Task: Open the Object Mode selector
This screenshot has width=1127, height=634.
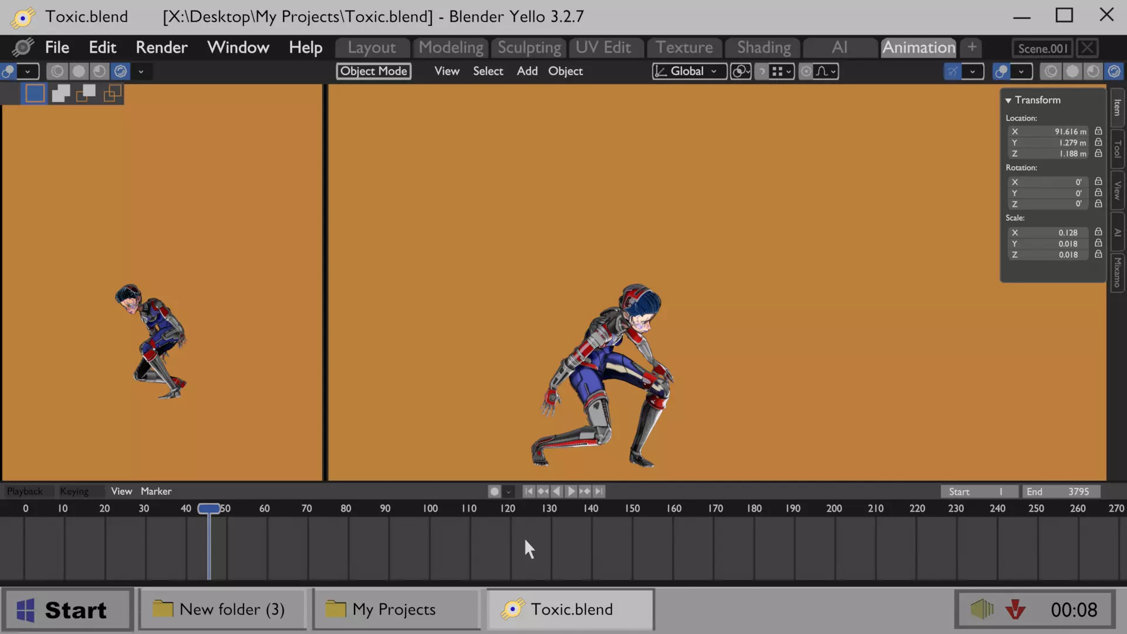Action: 373,72
